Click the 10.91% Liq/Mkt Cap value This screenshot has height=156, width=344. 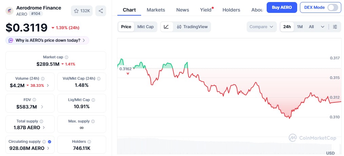pos(82,106)
